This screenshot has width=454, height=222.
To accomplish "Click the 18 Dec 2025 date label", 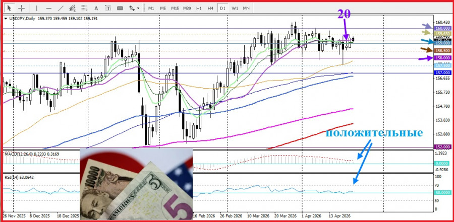I will [68, 216].
